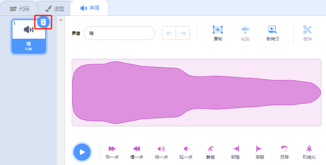The image size is (326, 165).
Task: Apply the 静音 (mute) effect
Action: tap(210, 149)
